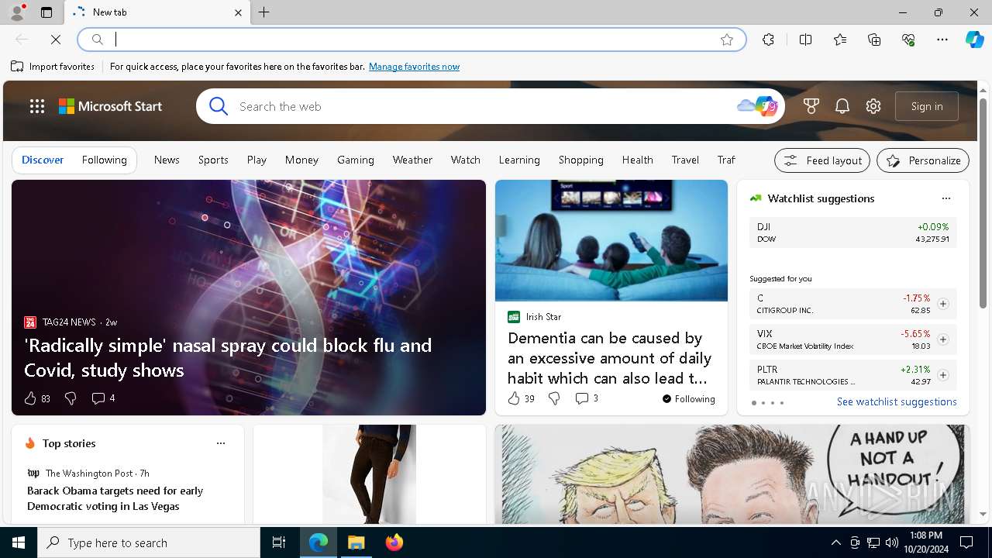
Task: Show hidden system tray icons
Action: pyautogui.click(x=835, y=542)
